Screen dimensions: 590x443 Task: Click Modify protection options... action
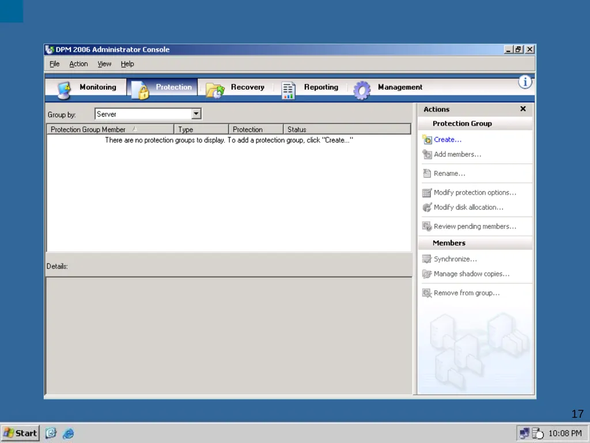475,193
